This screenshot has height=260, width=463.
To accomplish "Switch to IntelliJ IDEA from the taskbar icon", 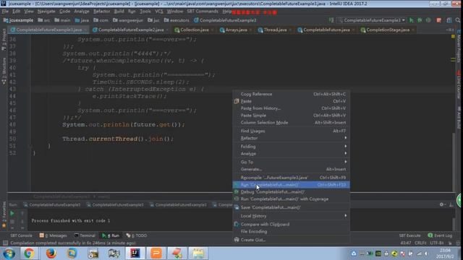I will pyautogui.click(x=135, y=253).
